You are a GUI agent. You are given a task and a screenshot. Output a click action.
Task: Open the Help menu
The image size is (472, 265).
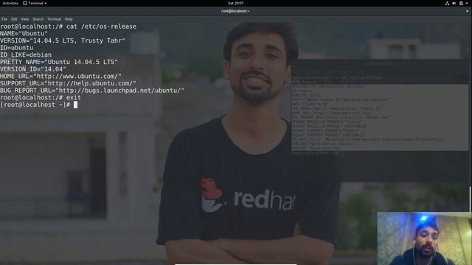click(x=69, y=19)
